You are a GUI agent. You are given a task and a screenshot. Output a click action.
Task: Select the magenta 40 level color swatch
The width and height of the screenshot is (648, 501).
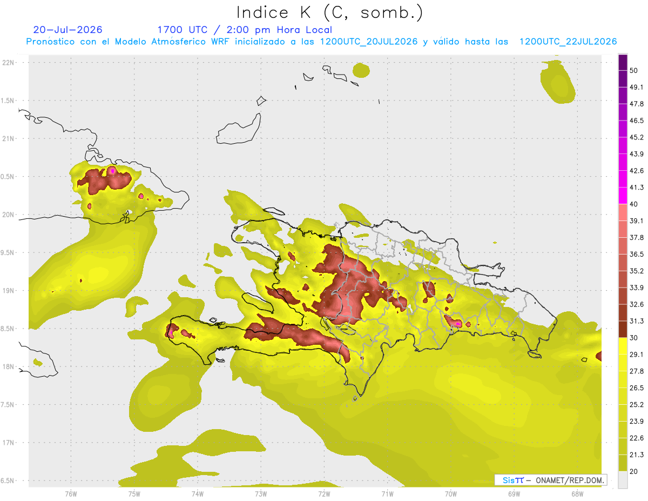623,196
